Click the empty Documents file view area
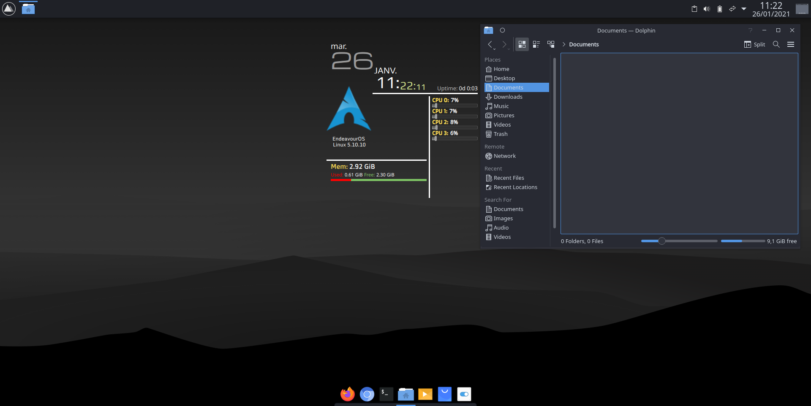The height and width of the screenshot is (406, 811). [679, 143]
